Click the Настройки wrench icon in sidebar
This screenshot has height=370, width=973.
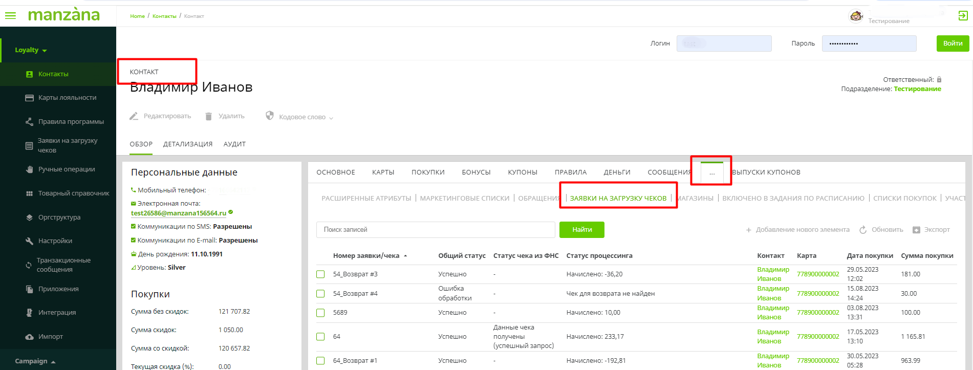[x=29, y=241]
